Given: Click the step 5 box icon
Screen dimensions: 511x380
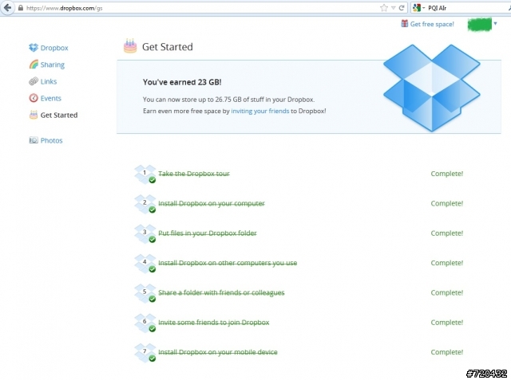Looking at the screenshot, I should [x=145, y=293].
